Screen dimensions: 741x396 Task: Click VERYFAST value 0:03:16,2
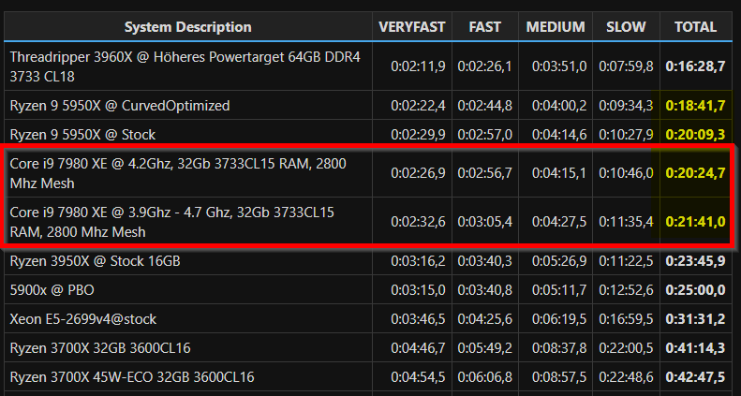[418, 261]
